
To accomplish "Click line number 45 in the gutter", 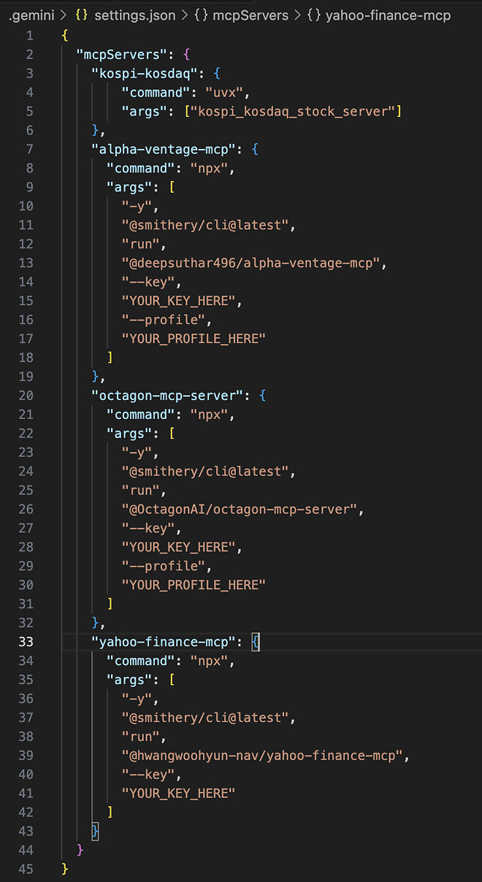I will [x=26, y=870].
